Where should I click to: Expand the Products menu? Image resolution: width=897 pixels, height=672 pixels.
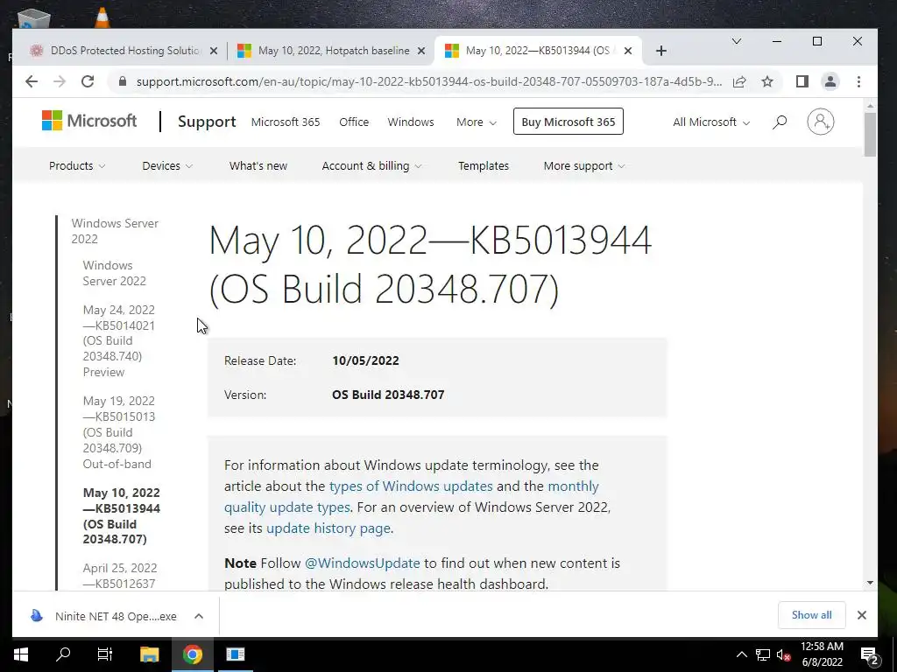[77, 165]
